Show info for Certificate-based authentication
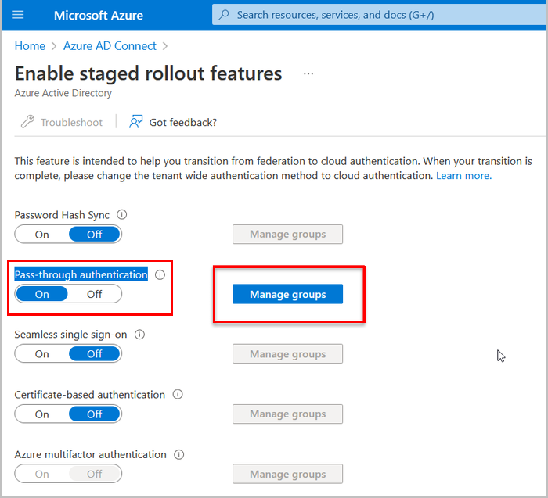 coord(178,394)
